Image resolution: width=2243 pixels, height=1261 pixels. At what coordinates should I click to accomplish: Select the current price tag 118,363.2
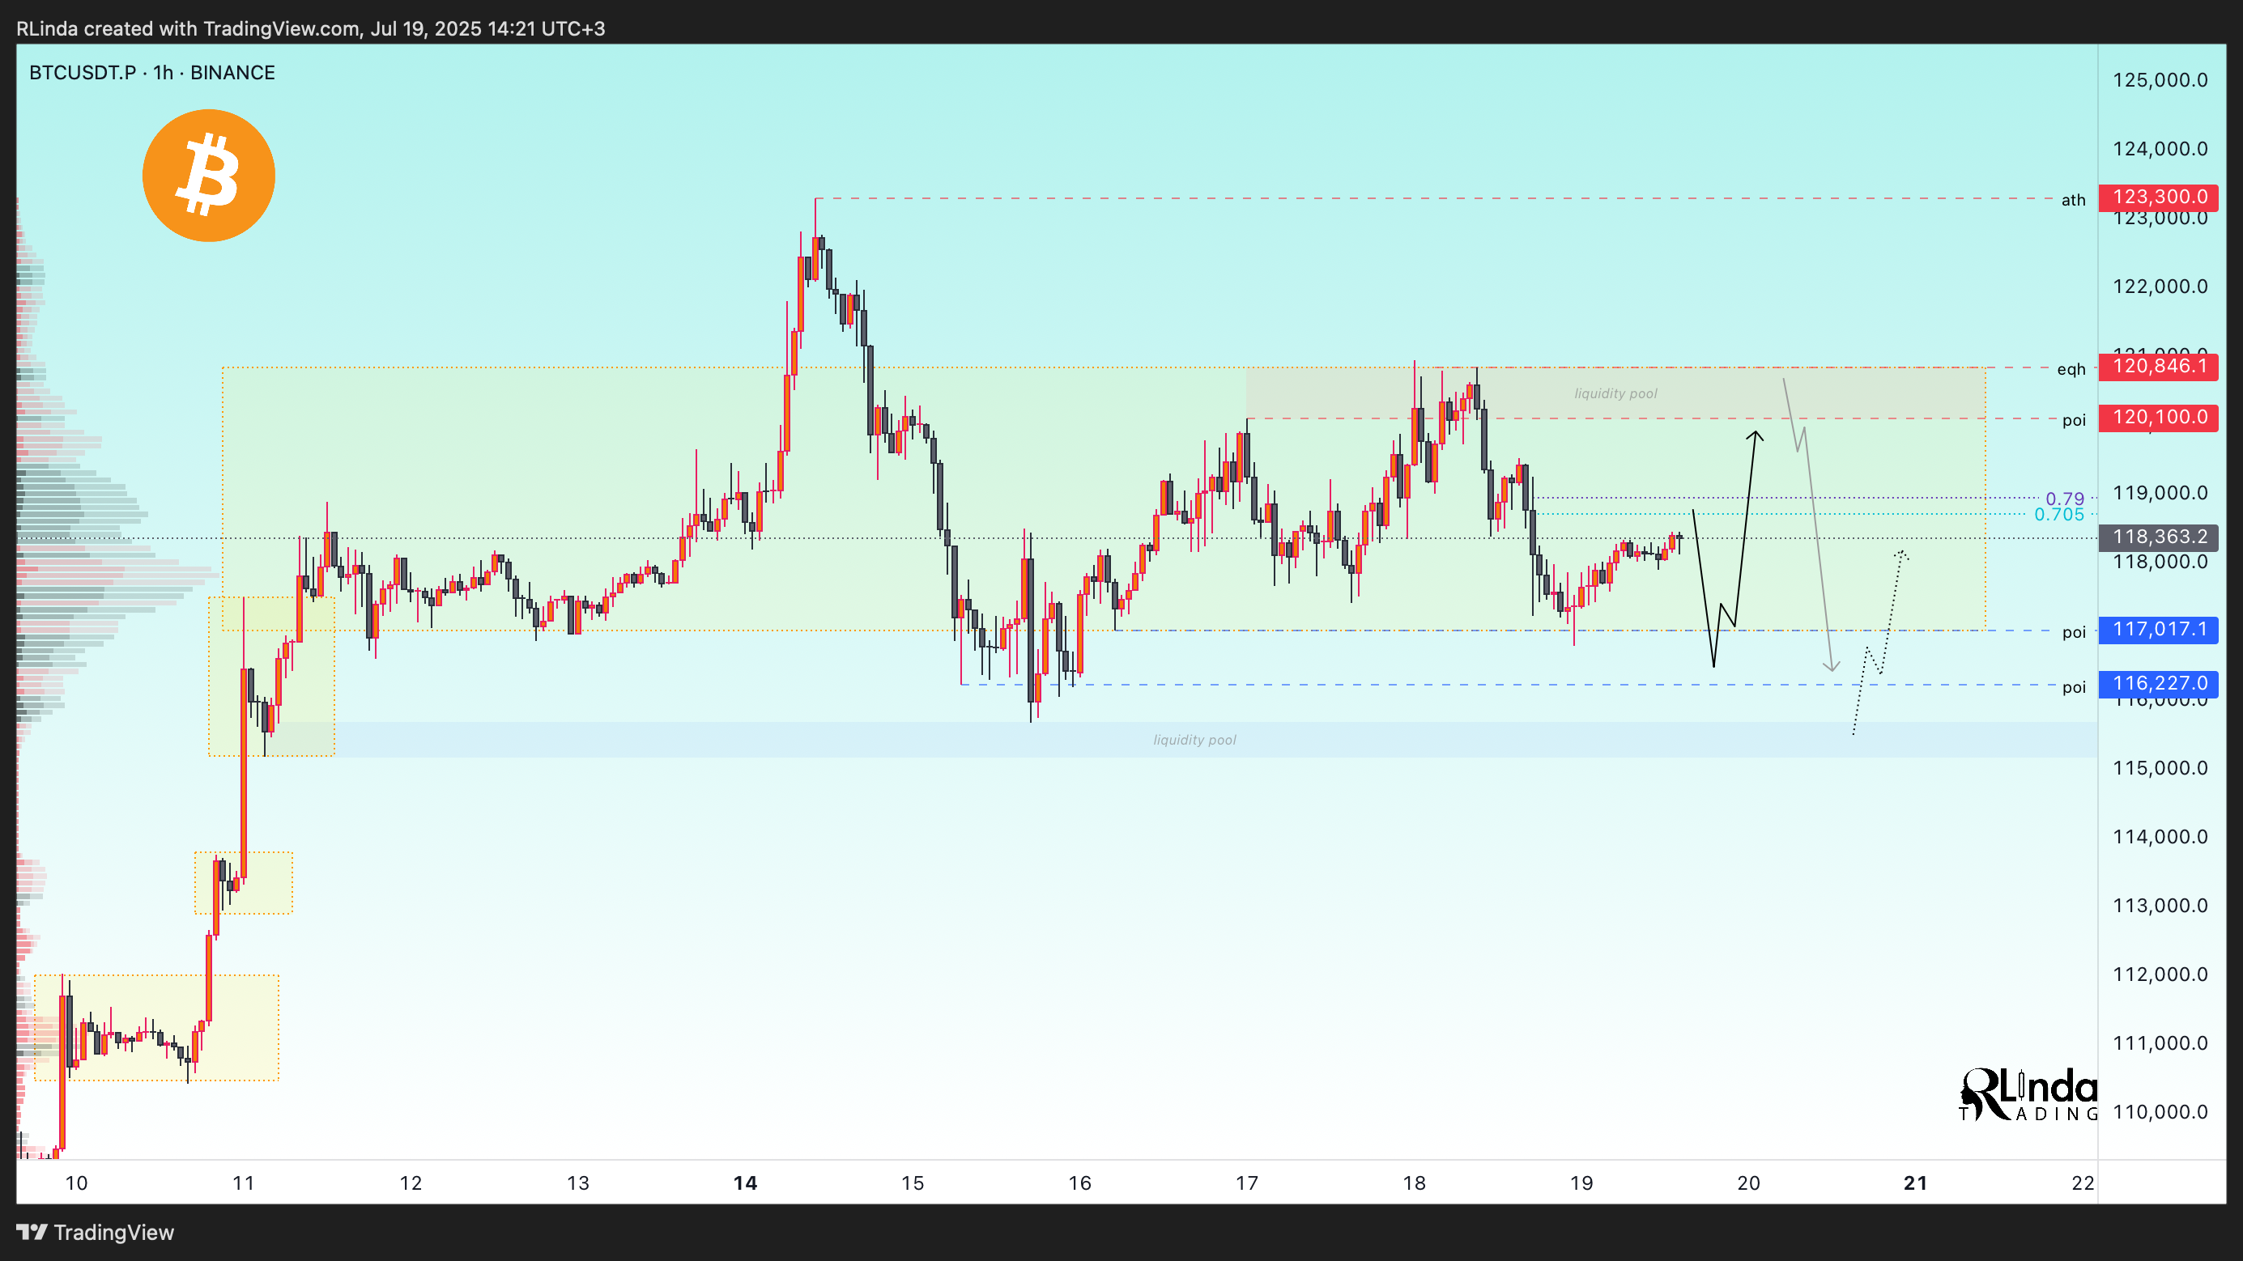[x=2159, y=537]
